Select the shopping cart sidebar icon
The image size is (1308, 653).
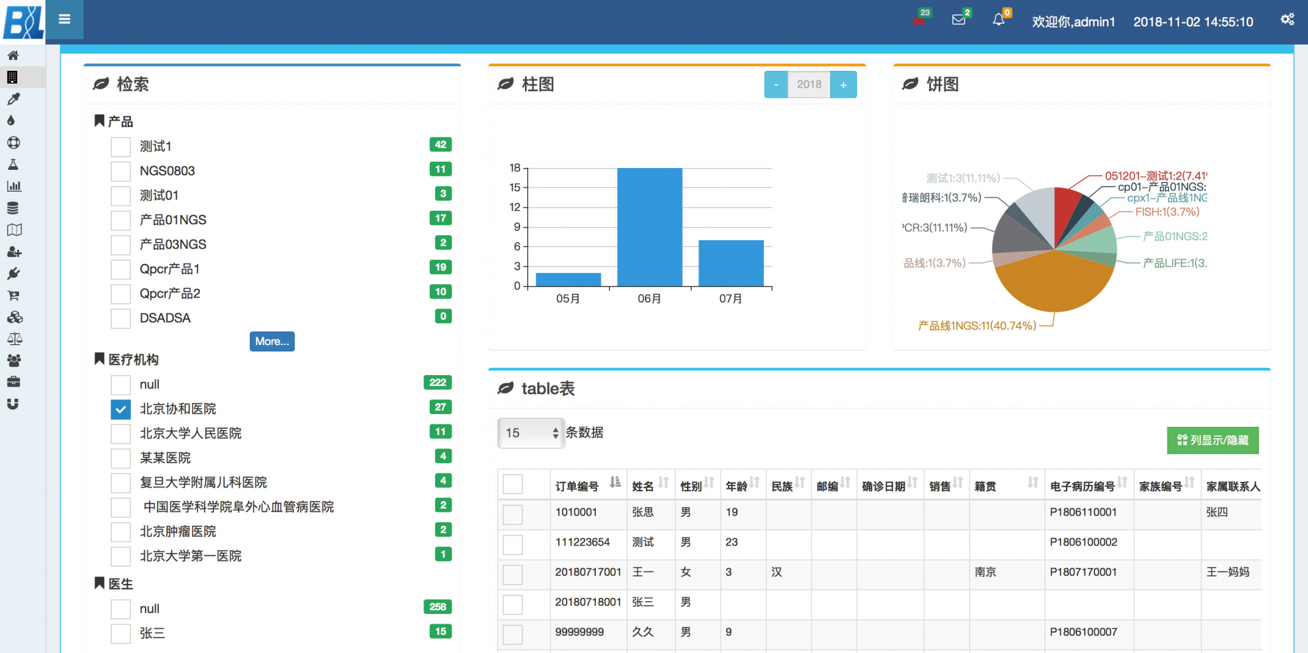click(x=13, y=295)
